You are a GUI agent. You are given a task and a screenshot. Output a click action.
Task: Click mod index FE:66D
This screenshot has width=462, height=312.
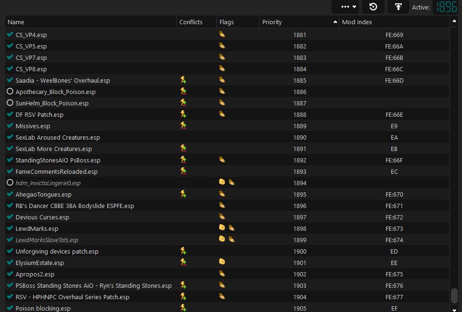pos(394,81)
